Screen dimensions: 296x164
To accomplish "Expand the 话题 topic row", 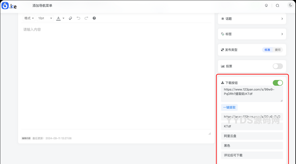I will [252, 19].
